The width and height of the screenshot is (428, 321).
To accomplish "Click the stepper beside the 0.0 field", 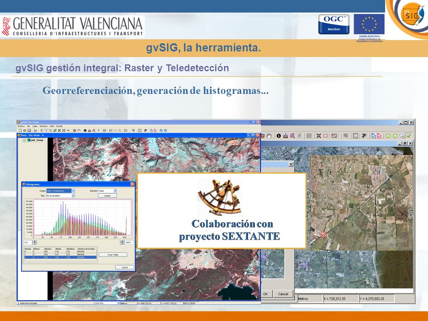I will click(x=34, y=242).
